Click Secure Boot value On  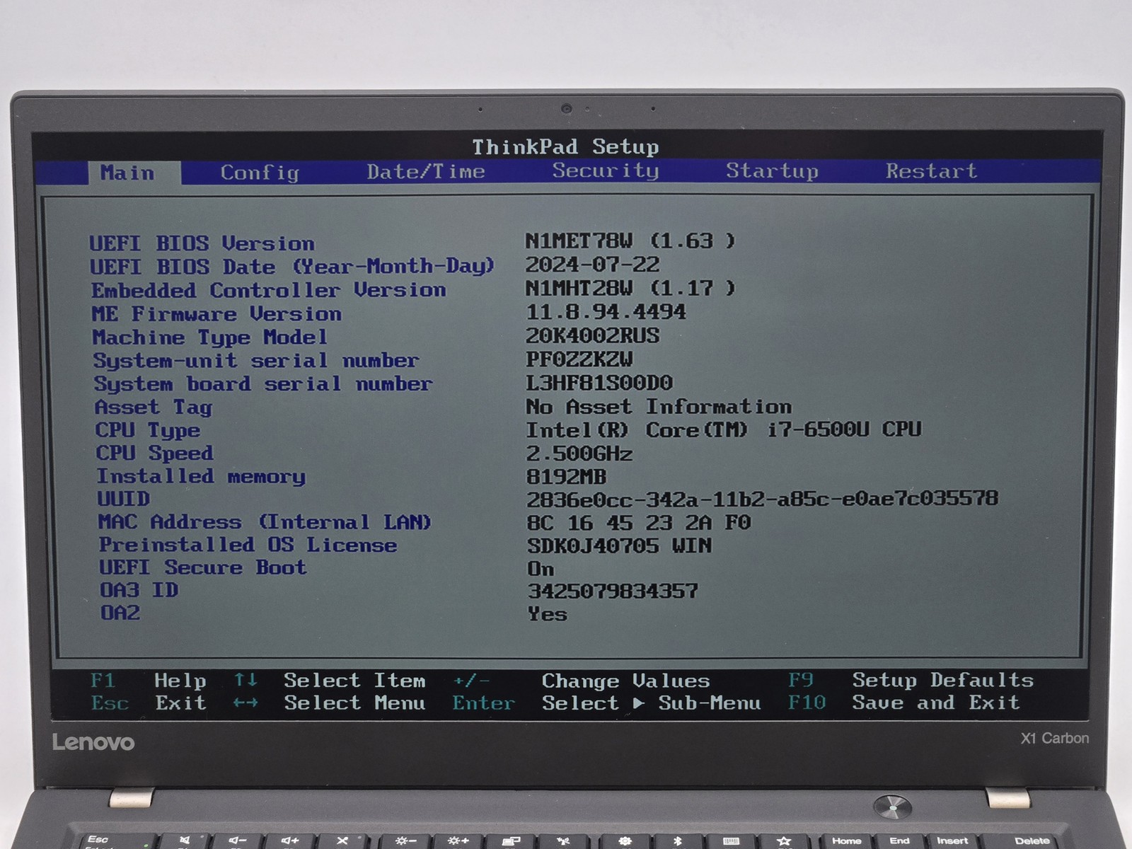click(541, 569)
